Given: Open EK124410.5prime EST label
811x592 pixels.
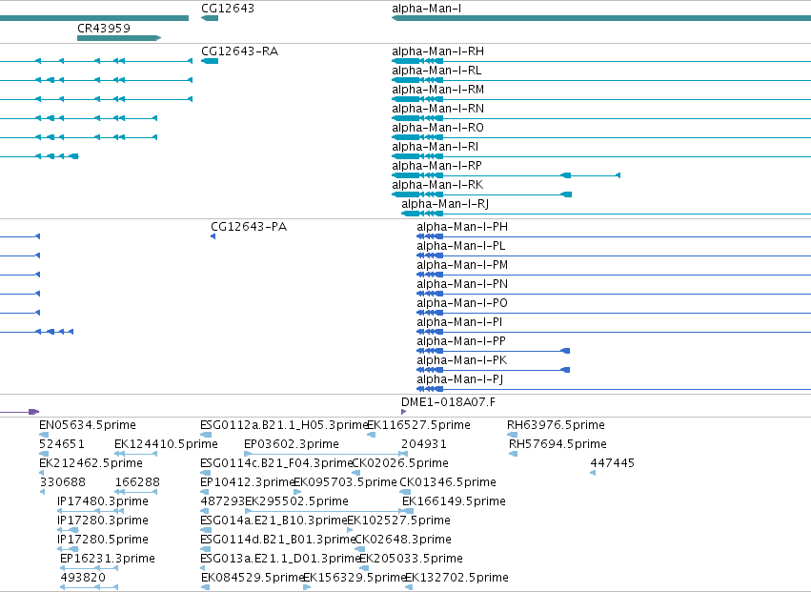Looking at the screenshot, I should tap(166, 444).
